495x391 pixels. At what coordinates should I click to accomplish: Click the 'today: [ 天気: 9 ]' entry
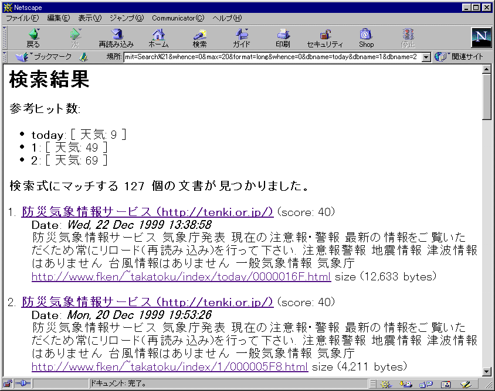79,135
